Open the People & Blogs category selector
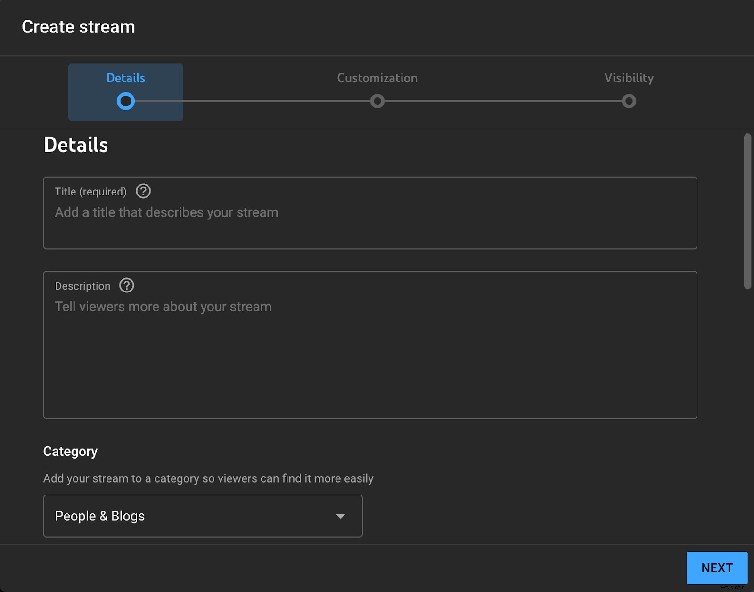The height and width of the screenshot is (592, 754). [203, 516]
